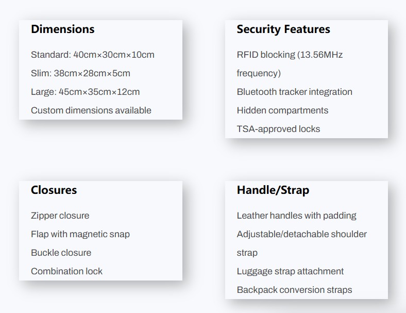Click Backpack conversion straps item

tap(294, 290)
